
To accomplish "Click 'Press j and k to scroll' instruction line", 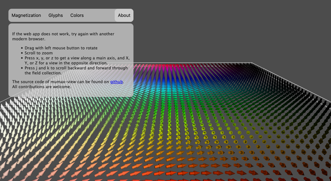I will pyautogui.click(x=76, y=71).
